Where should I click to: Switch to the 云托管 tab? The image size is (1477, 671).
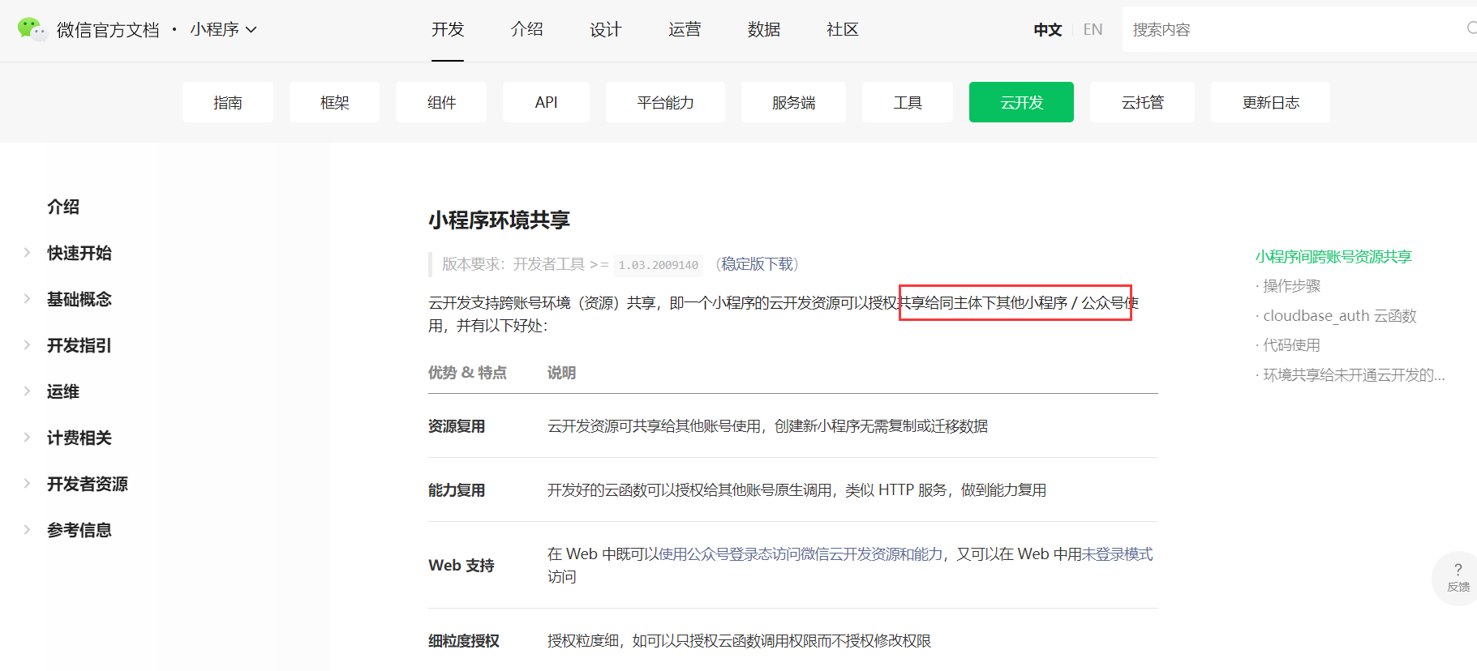point(1142,102)
